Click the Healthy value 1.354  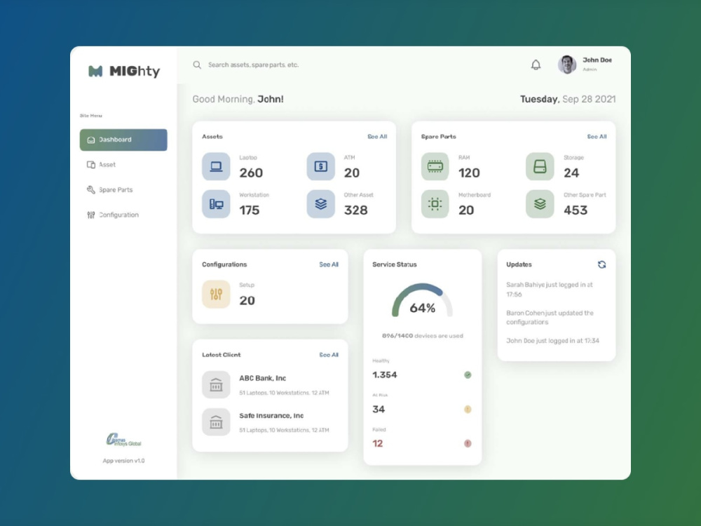[x=384, y=375]
